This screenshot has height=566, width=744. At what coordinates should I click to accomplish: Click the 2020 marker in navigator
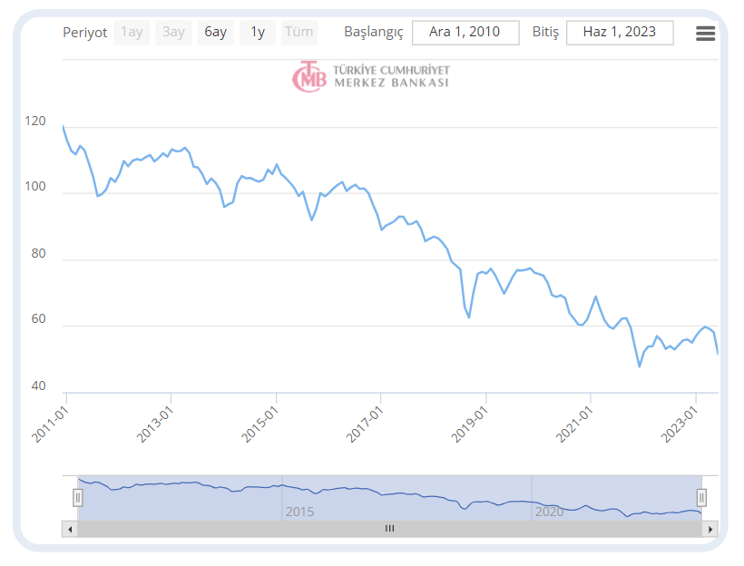[x=549, y=512]
